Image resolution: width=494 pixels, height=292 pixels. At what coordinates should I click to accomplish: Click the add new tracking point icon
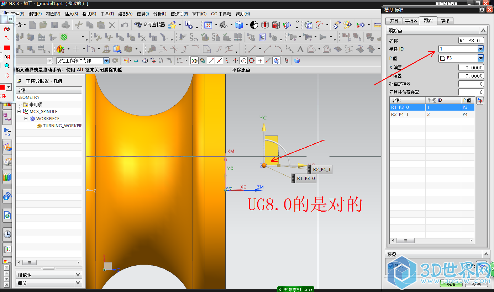click(x=480, y=101)
